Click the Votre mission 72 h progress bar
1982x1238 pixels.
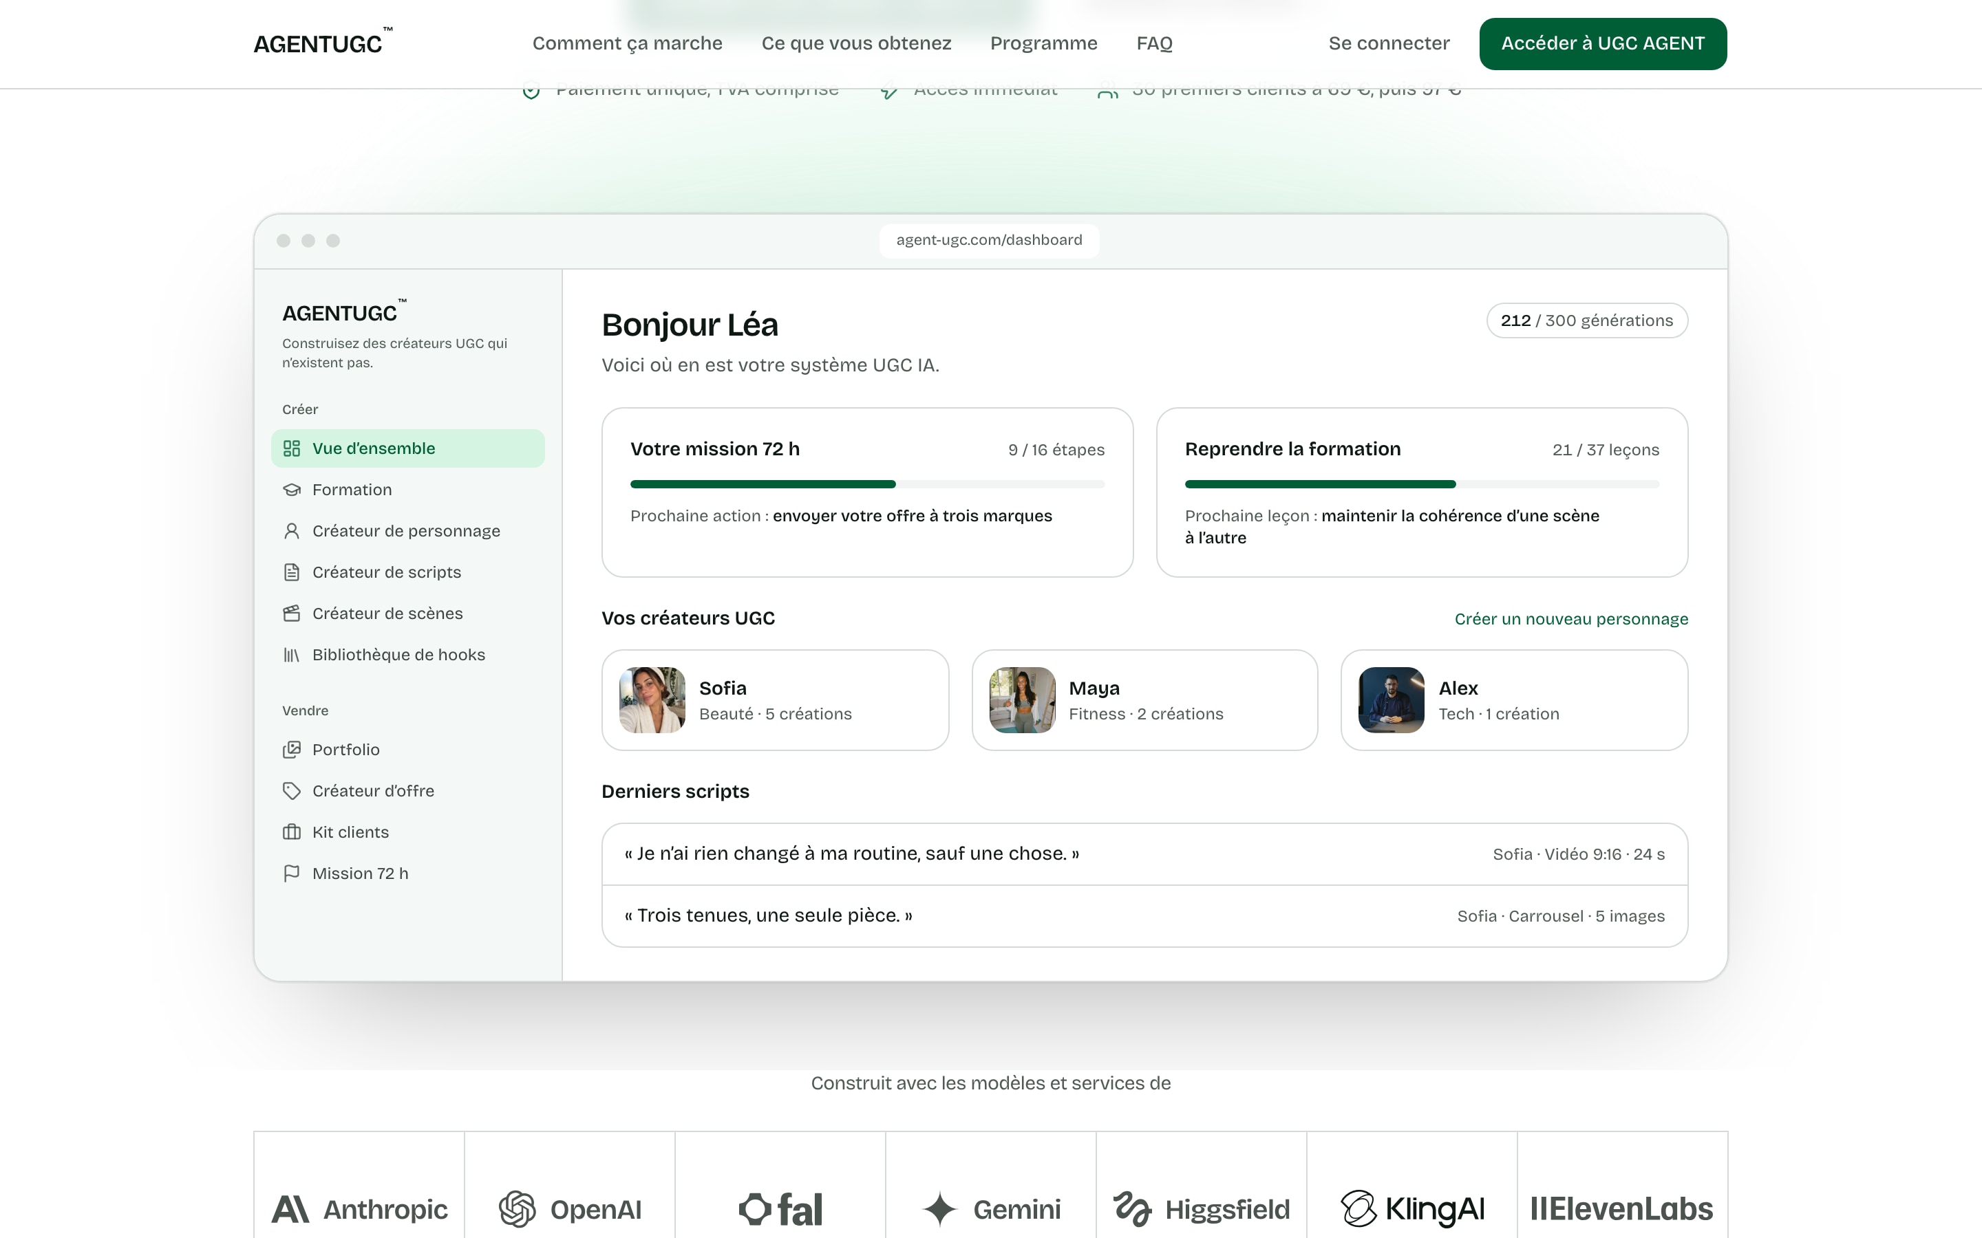(867, 484)
